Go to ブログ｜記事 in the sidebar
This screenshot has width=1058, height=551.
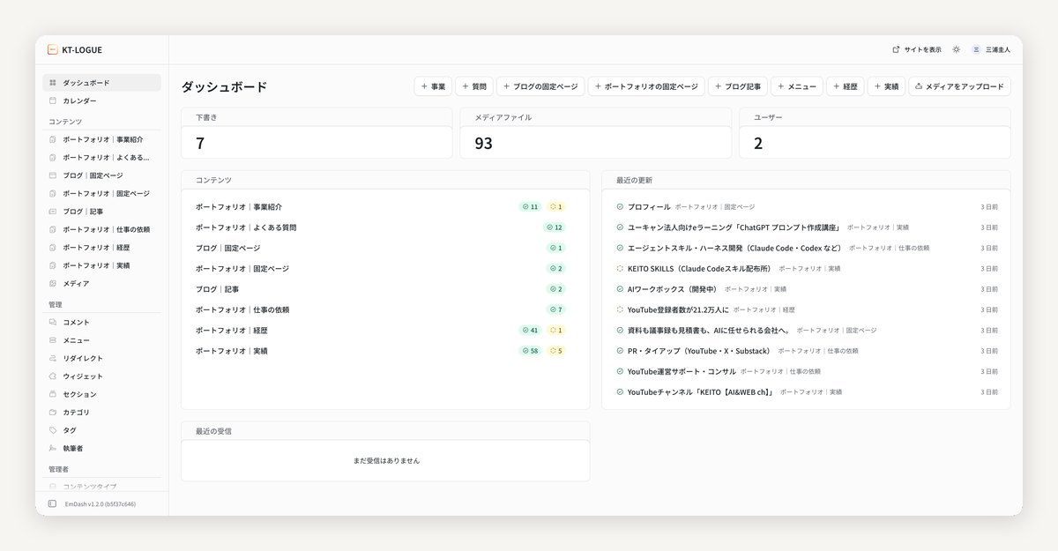click(x=101, y=212)
